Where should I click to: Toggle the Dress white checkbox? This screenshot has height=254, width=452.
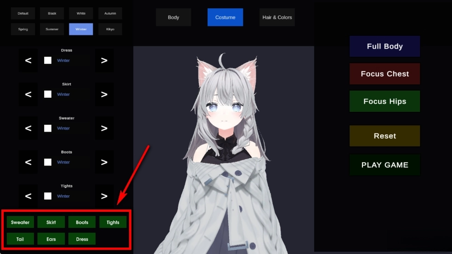point(48,61)
